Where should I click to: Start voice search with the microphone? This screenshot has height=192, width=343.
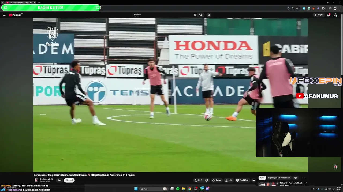[209, 15]
